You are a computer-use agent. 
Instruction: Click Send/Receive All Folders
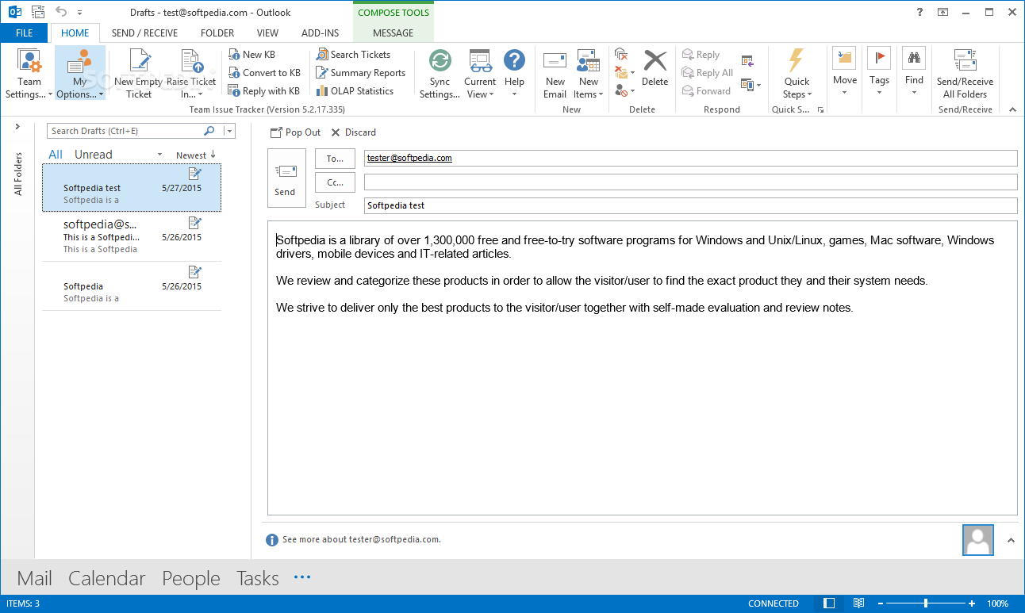965,74
